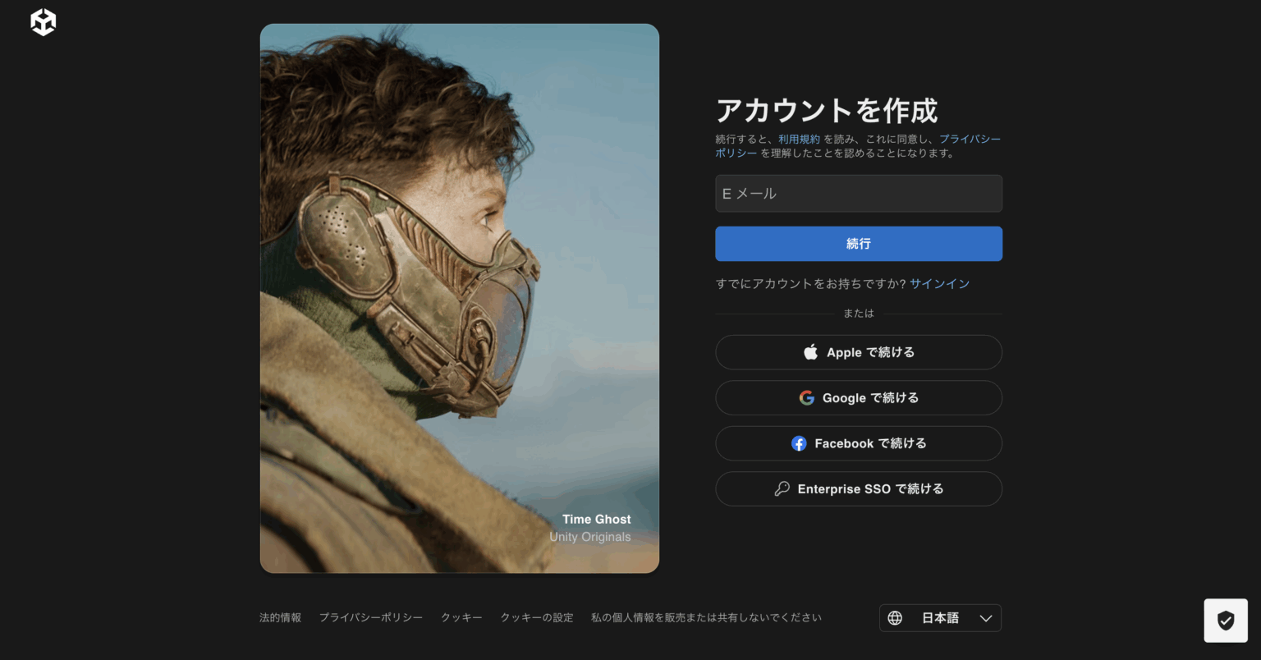This screenshot has width=1261, height=660.
Task: Click the globe icon beside the language selector
Action: click(x=894, y=618)
